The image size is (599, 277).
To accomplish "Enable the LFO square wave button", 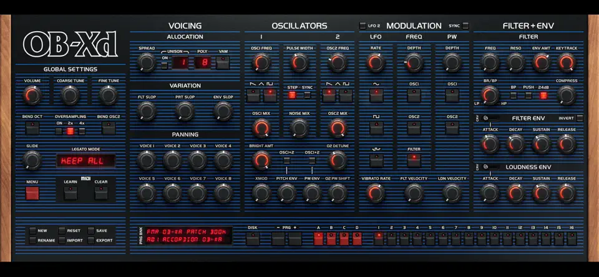I will [x=376, y=128].
